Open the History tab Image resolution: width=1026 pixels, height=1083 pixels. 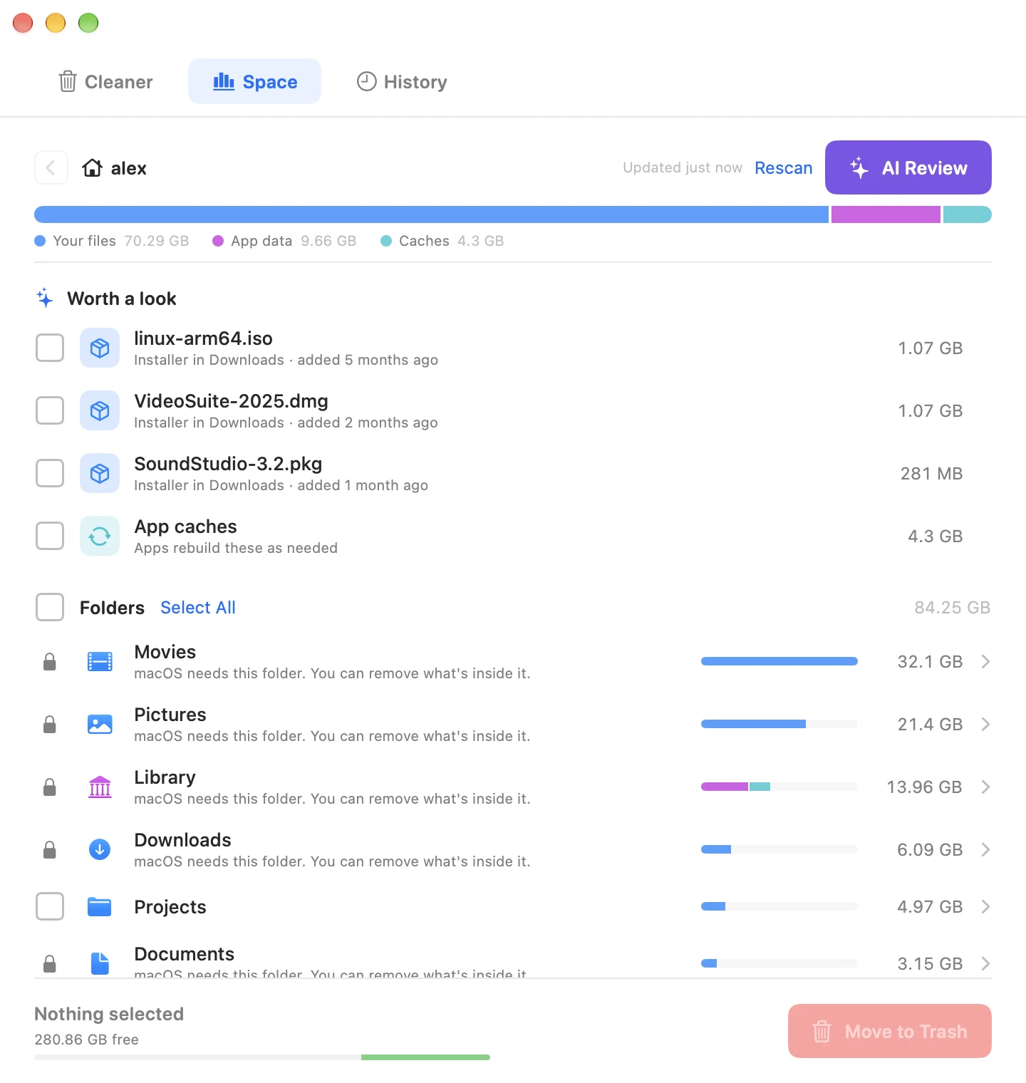[x=401, y=82]
